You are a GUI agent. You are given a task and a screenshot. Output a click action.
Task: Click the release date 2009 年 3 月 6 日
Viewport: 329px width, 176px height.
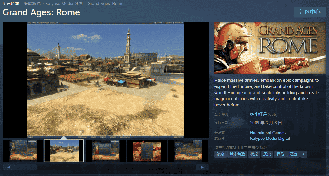click(266, 123)
